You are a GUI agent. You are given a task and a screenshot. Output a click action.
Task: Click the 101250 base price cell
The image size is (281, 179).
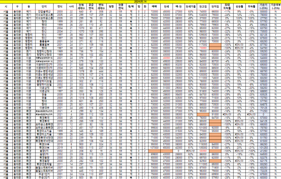coord(263,148)
